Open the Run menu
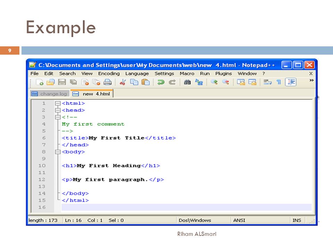333x249 pixels. (205, 73)
